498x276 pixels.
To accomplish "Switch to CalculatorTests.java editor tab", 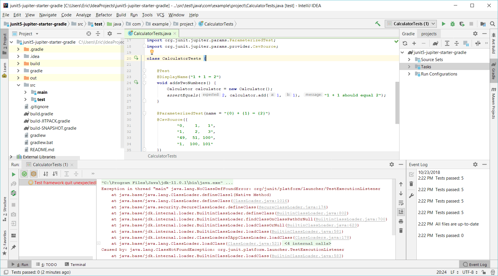I will [x=152, y=34].
